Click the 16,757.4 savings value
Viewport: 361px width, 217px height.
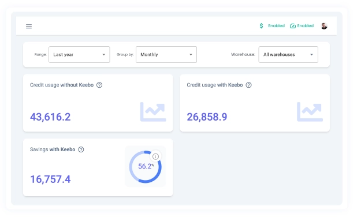[50, 179]
